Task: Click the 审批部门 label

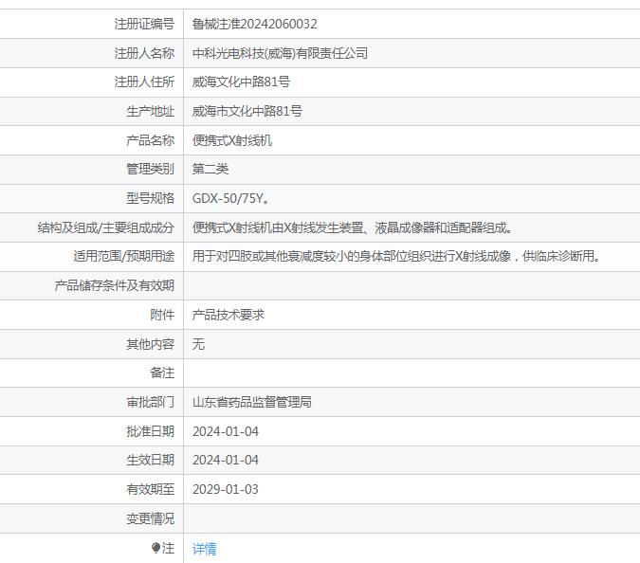Action: [151, 402]
